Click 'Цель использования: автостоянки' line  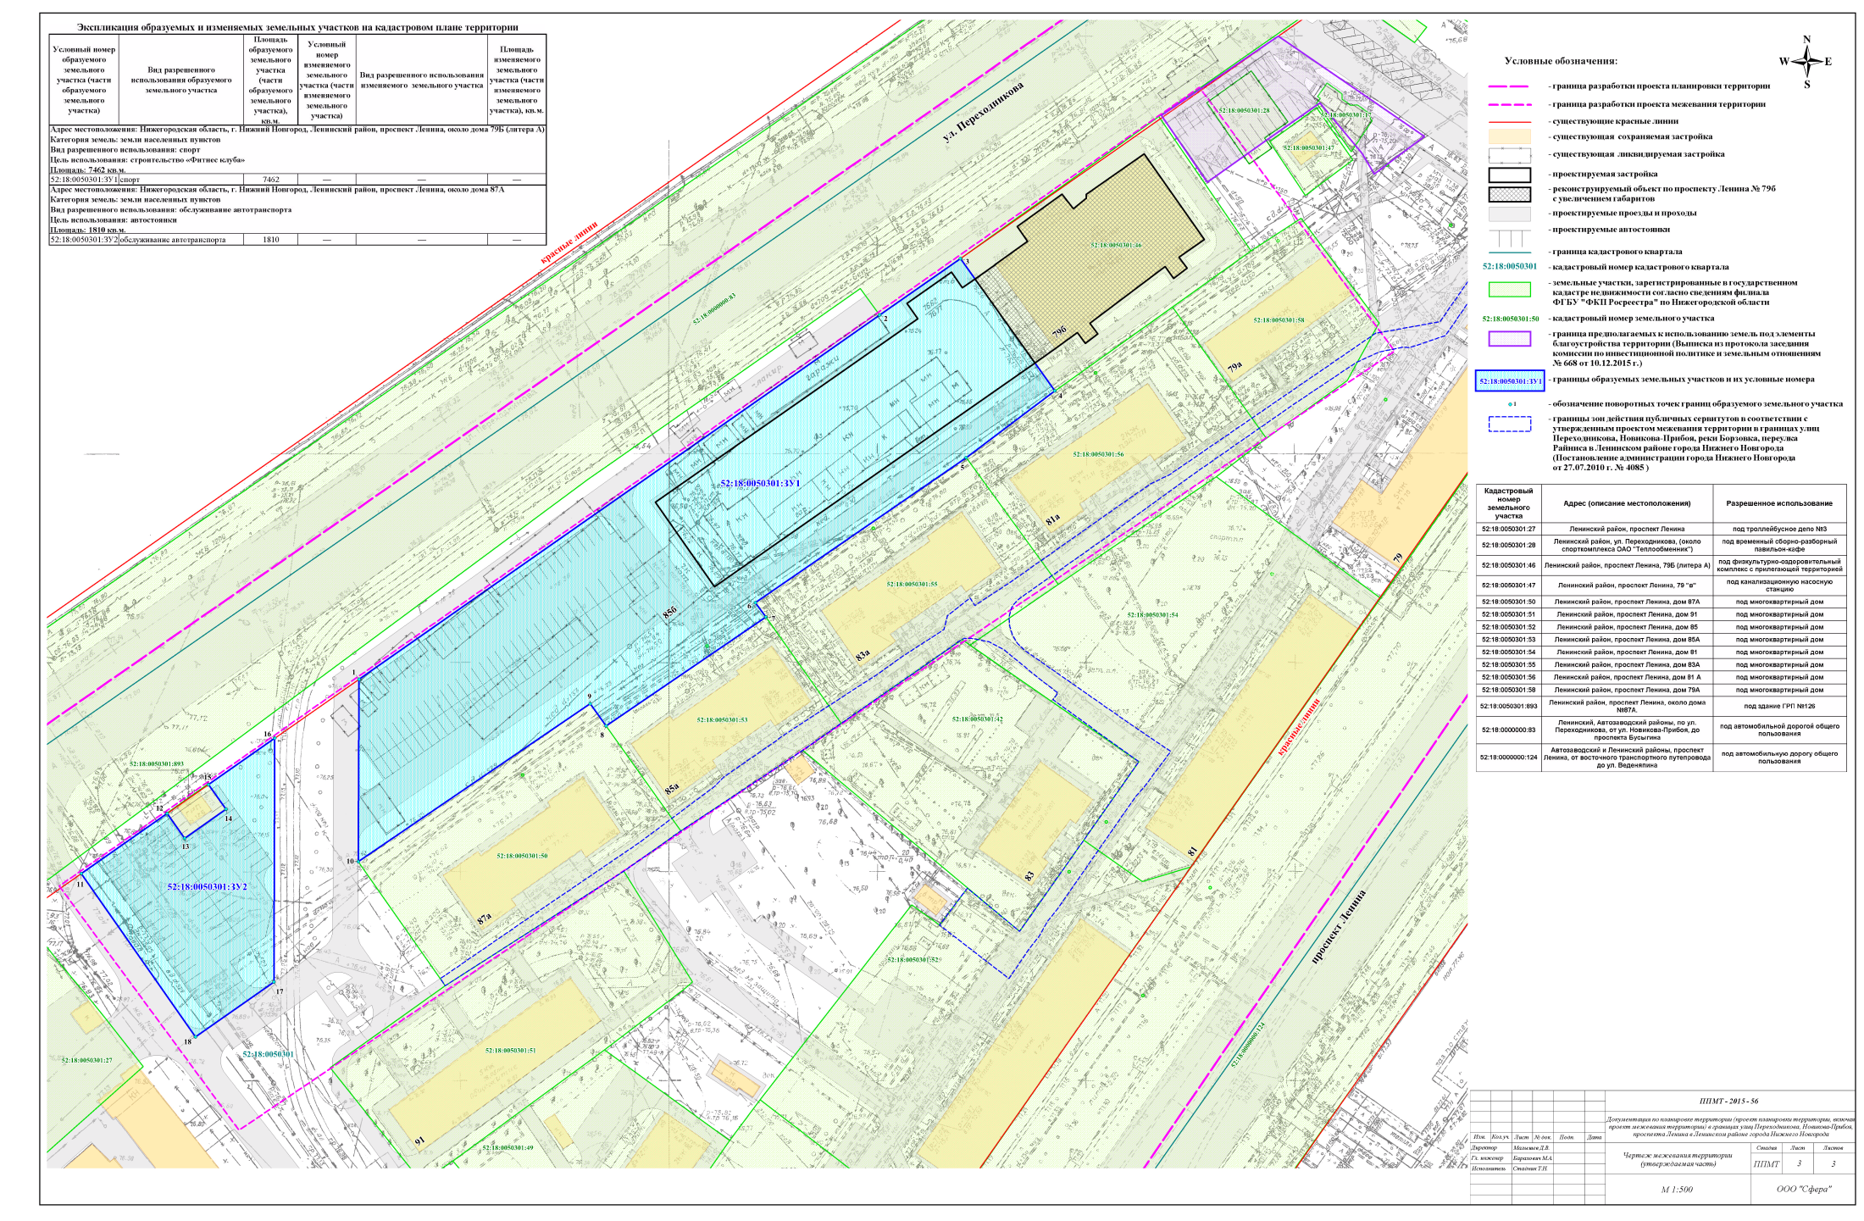(114, 219)
